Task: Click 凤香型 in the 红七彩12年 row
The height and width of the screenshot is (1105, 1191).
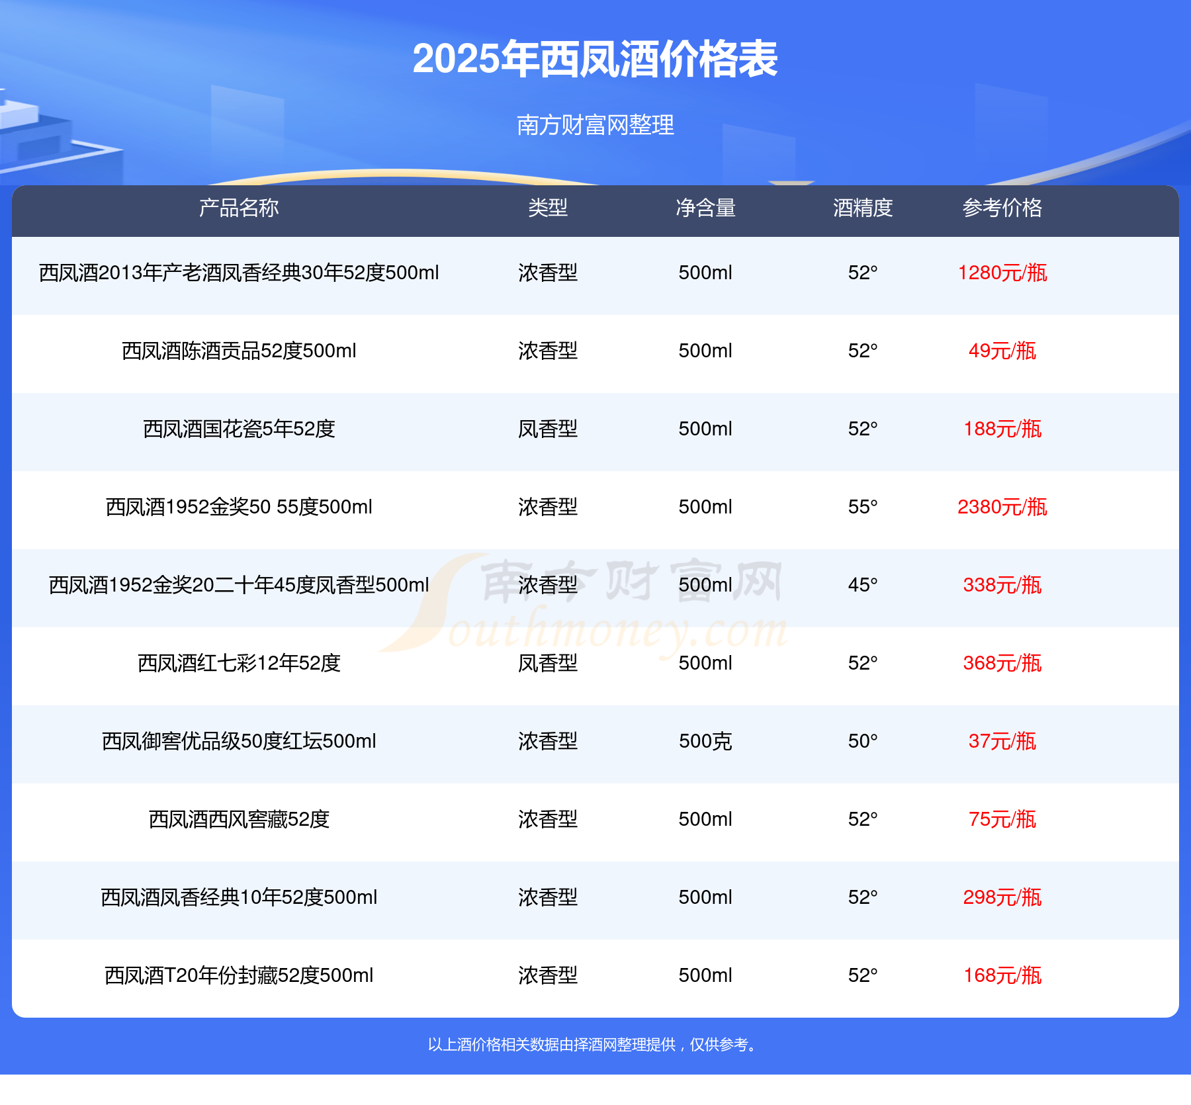Action: point(548,663)
